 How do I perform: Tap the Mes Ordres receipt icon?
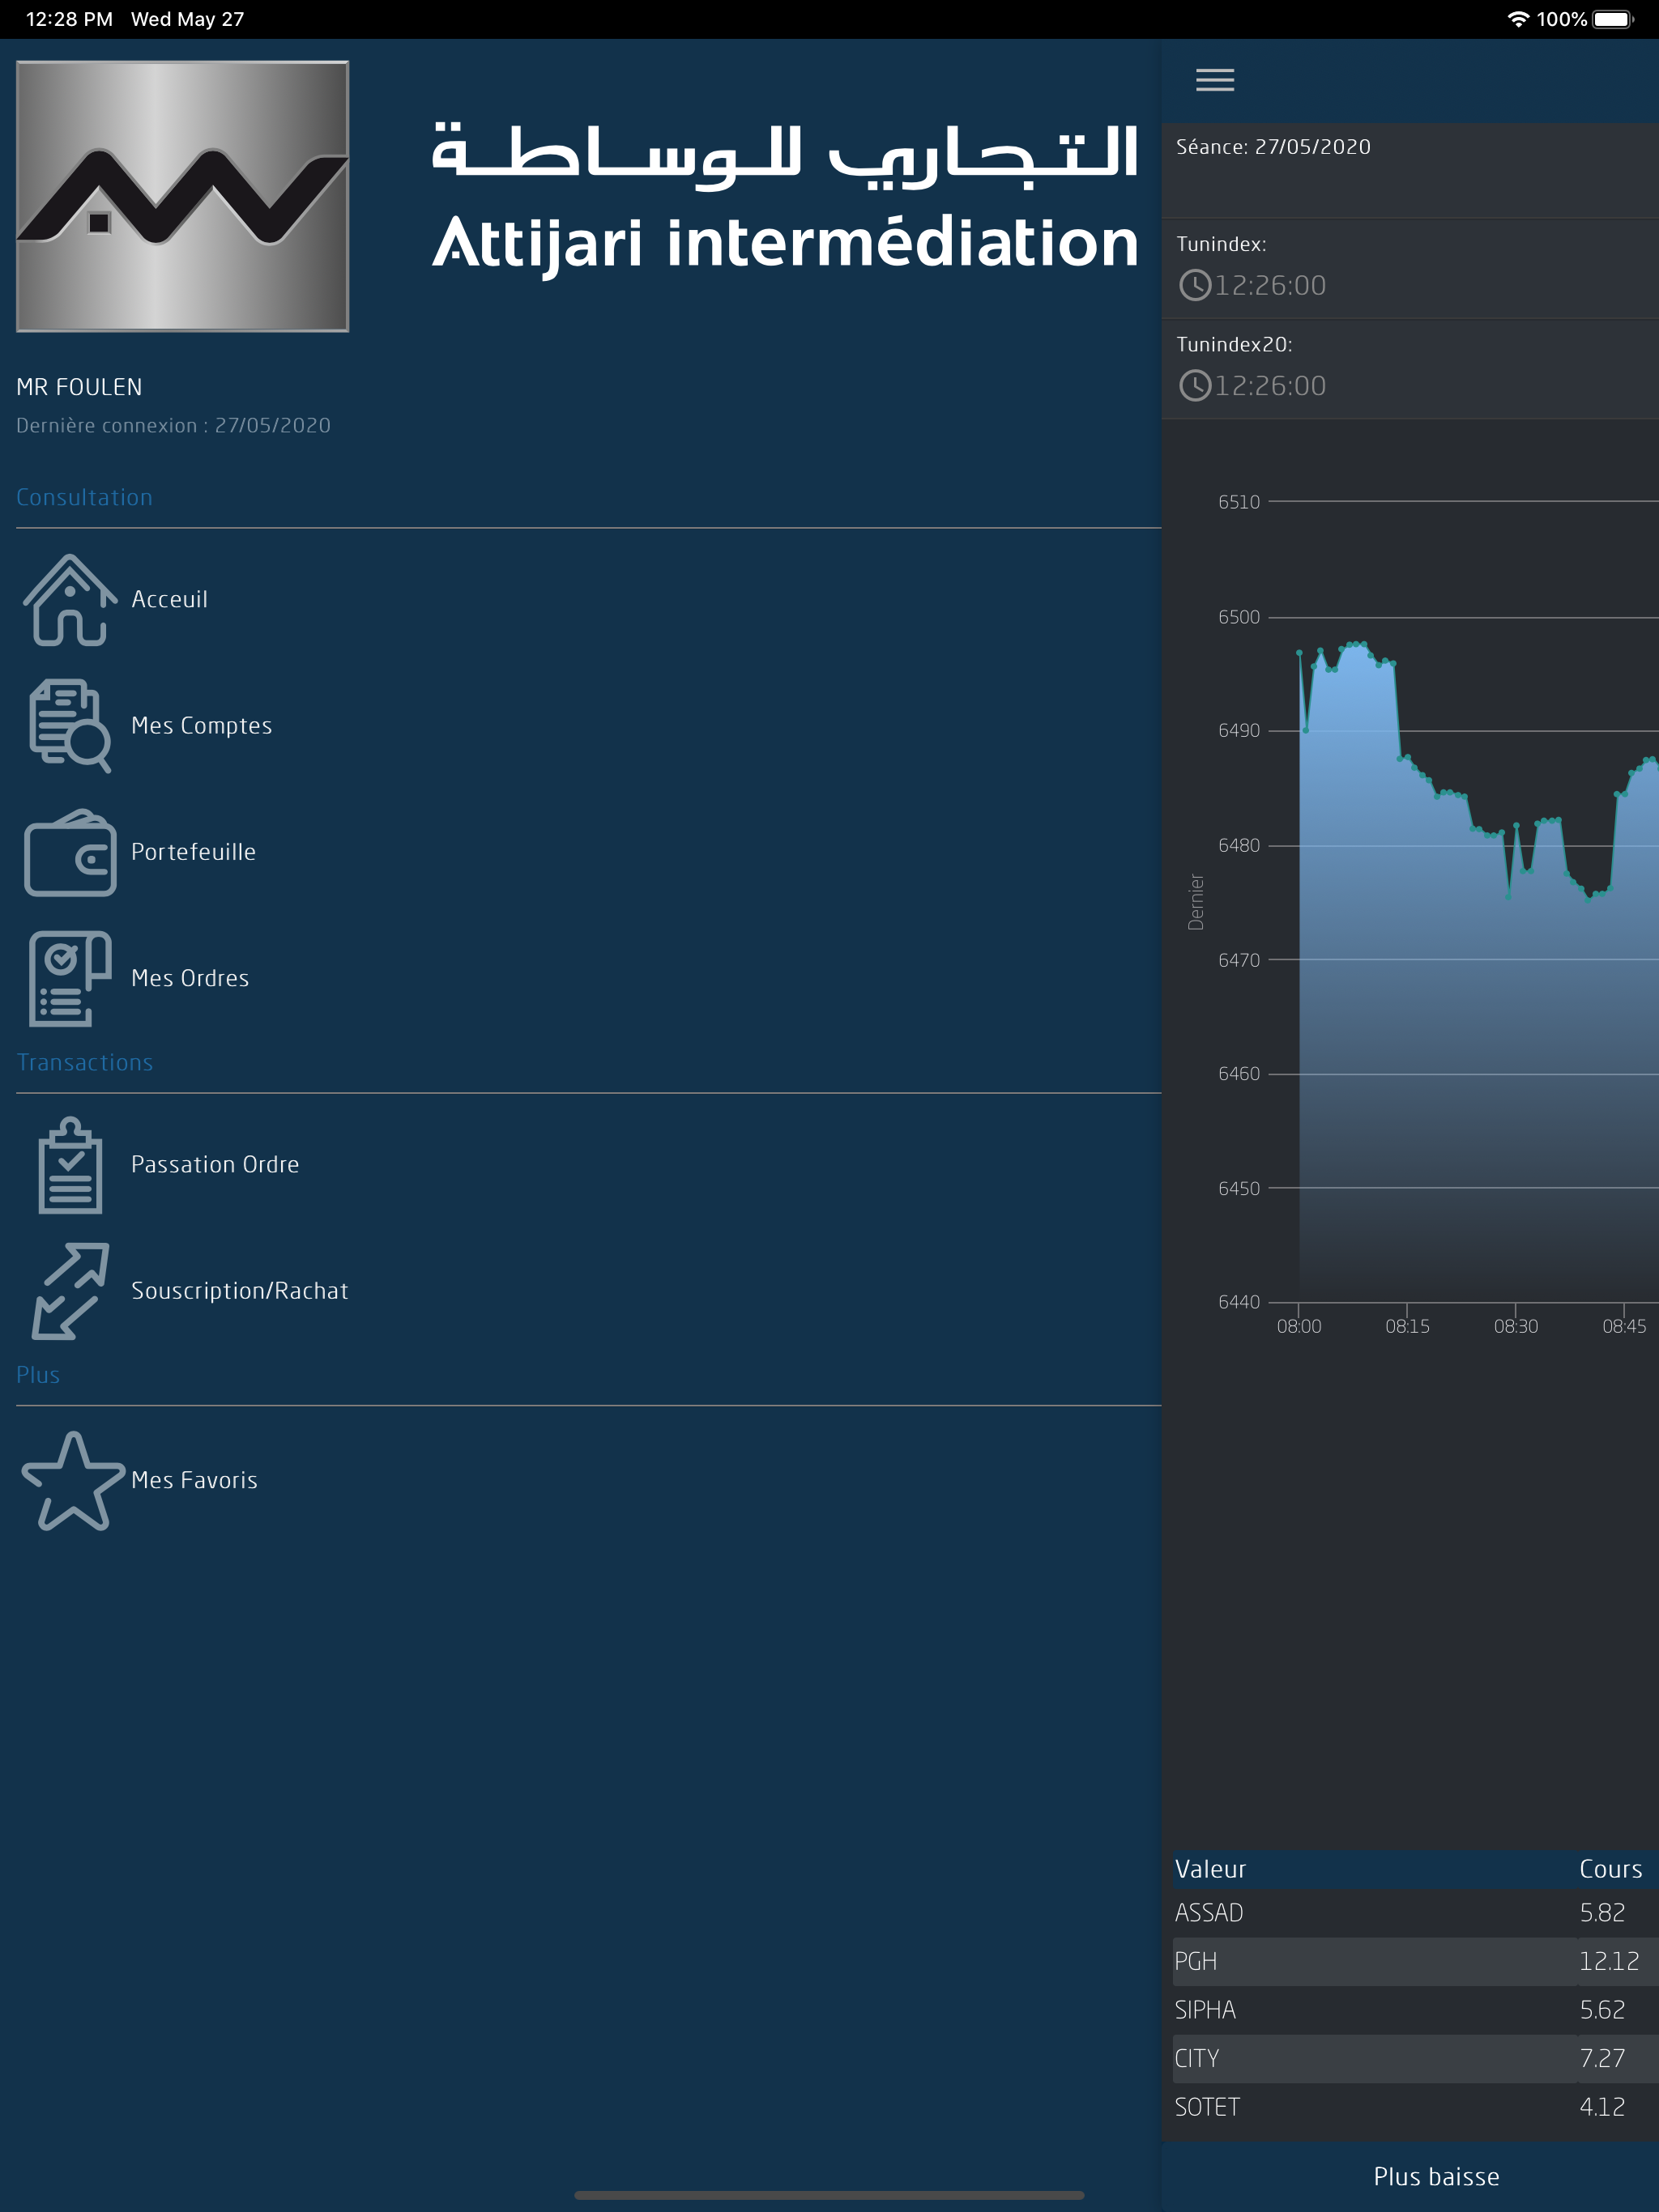pyautogui.click(x=70, y=979)
